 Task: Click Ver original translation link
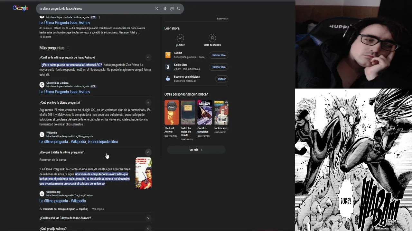[98, 209]
